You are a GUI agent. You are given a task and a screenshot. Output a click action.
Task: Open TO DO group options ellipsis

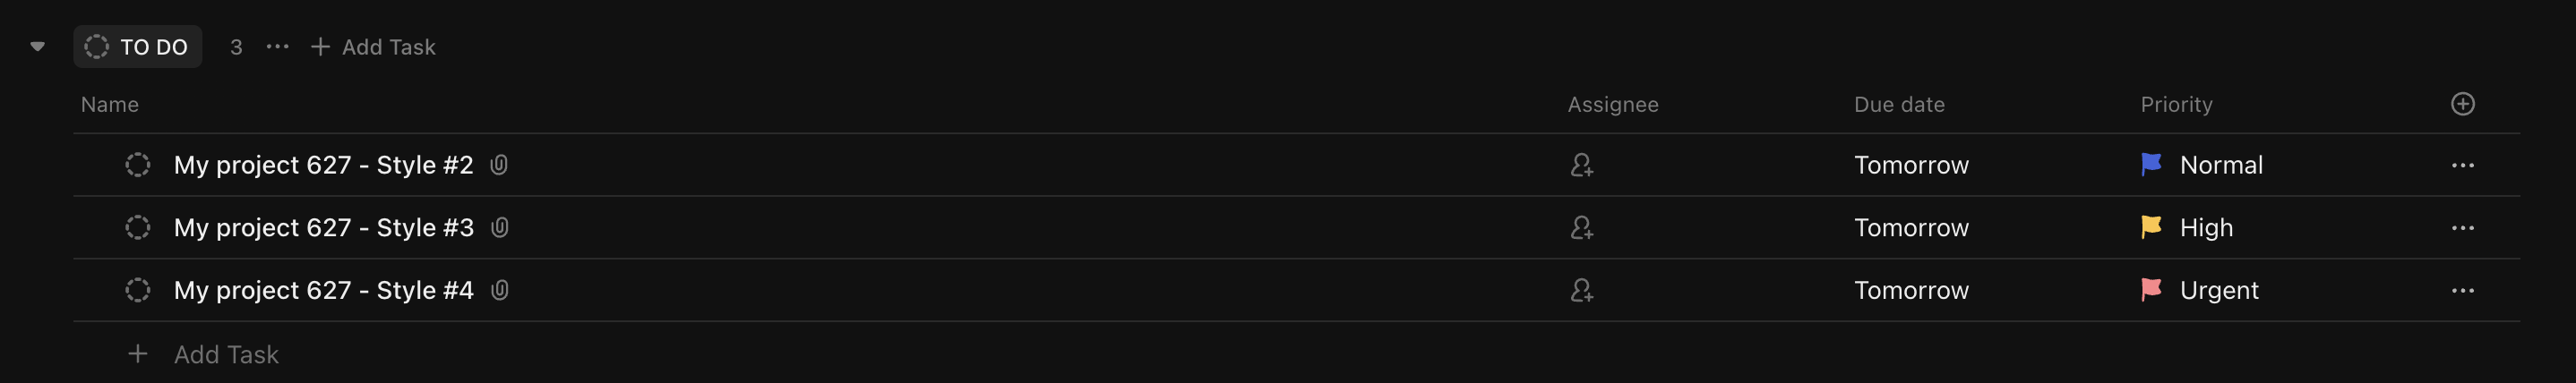pyautogui.click(x=277, y=47)
